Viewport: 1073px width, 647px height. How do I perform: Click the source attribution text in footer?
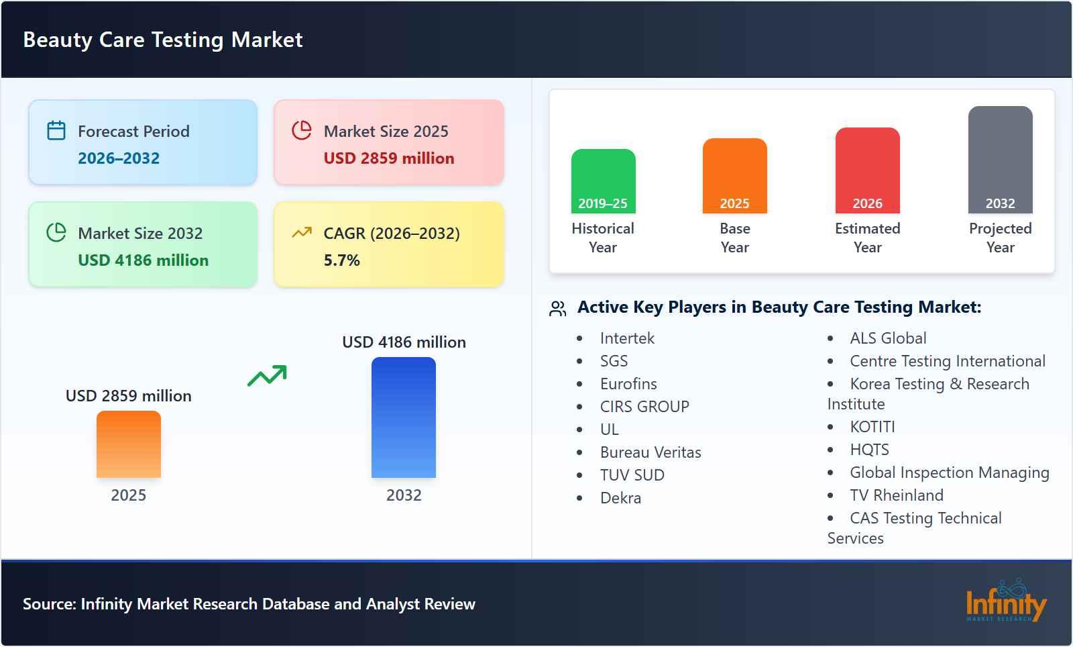pyautogui.click(x=249, y=604)
